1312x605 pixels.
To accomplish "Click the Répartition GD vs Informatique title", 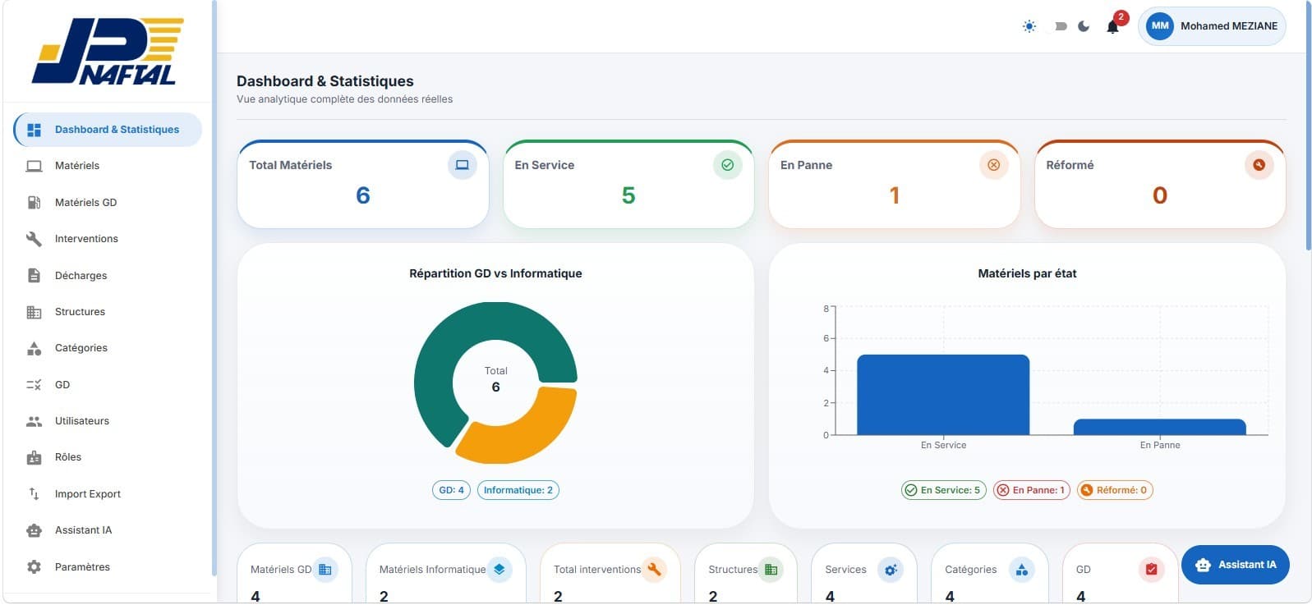I will 495,273.
